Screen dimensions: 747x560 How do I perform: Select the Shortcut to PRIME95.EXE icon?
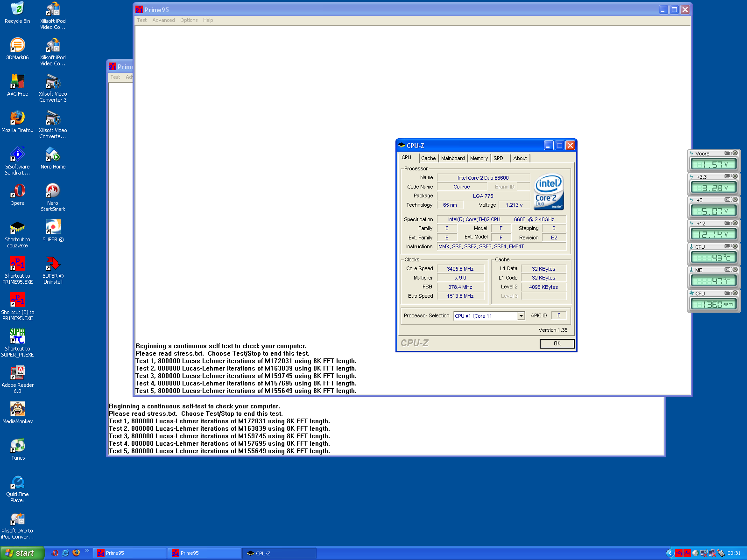pos(17,270)
